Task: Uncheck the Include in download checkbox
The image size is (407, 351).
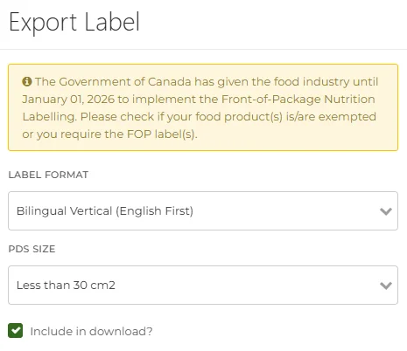Action: (x=16, y=331)
